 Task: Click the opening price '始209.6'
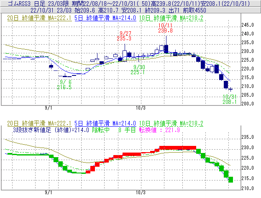click(84, 10)
